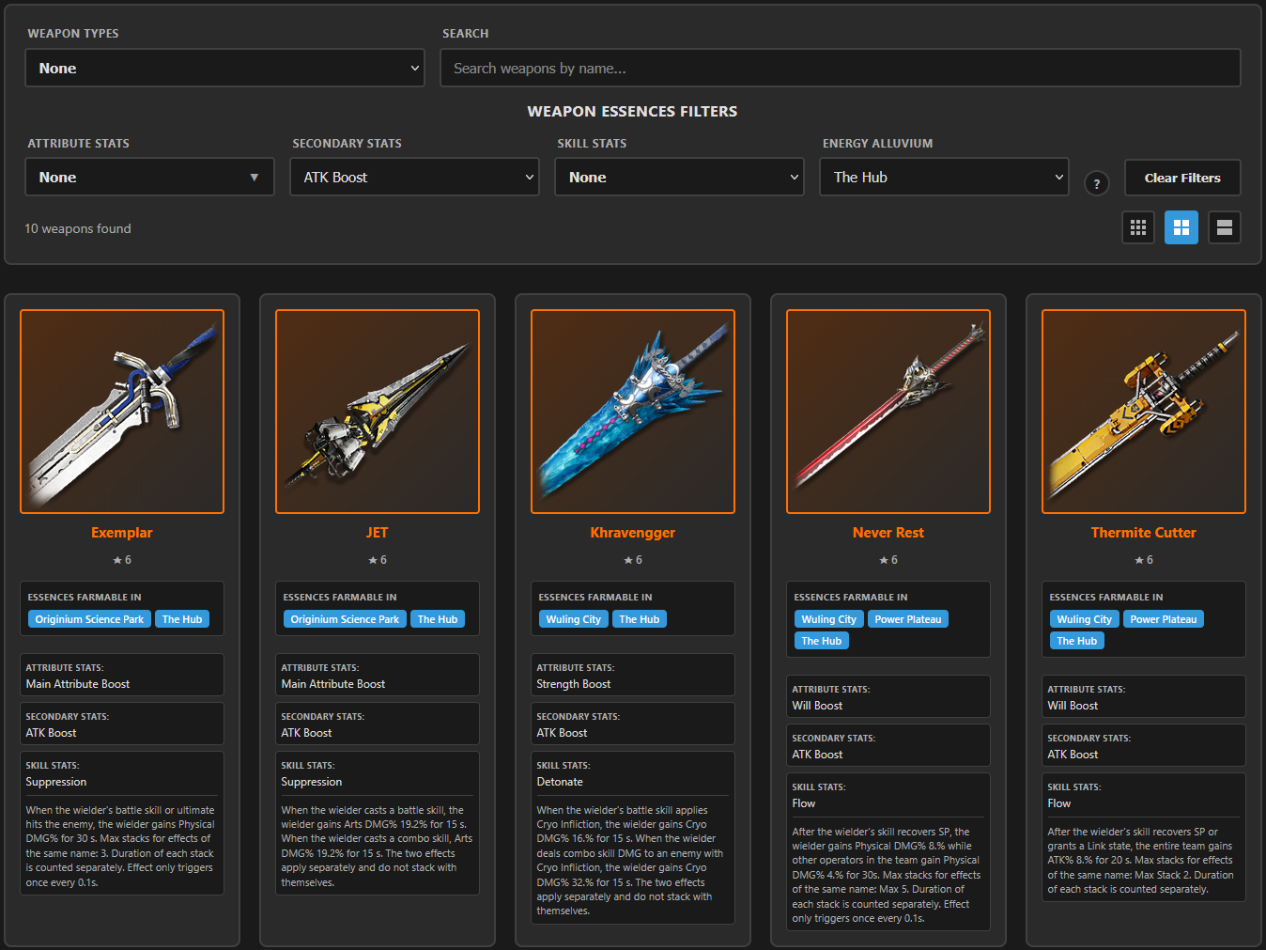Screen dimensions: 1266x950
Task: Select Power Plateau tag on Never Rest card
Action: tap(908, 619)
